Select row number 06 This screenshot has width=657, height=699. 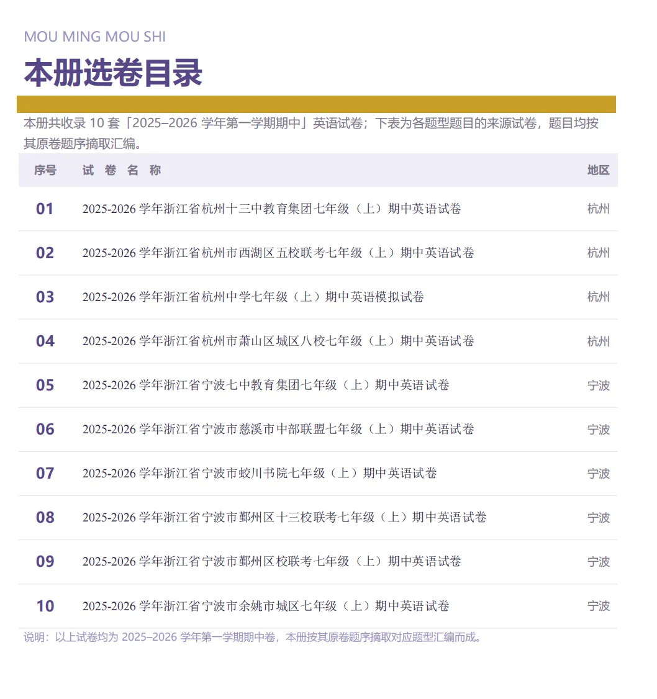(x=45, y=430)
